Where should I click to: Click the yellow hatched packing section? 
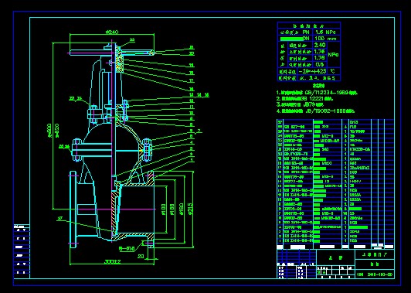coord(120,60)
